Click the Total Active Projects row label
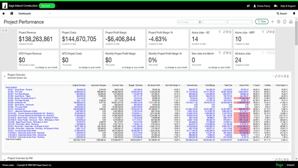Screen dimensions: 298x168 (13, 140)
